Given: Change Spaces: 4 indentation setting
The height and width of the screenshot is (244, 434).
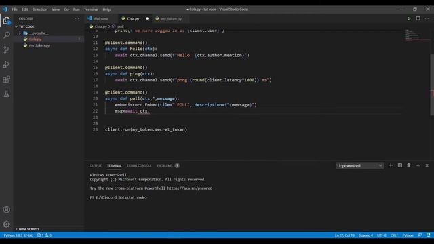Looking at the screenshot, I should [366, 235].
